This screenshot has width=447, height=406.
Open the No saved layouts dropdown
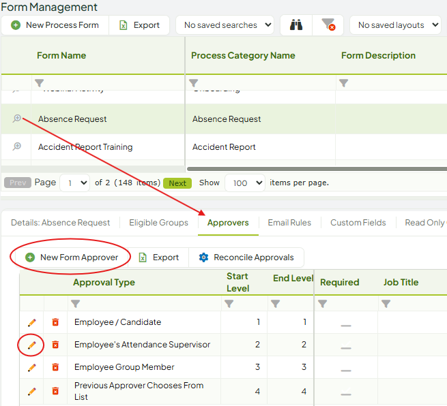[x=396, y=25]
